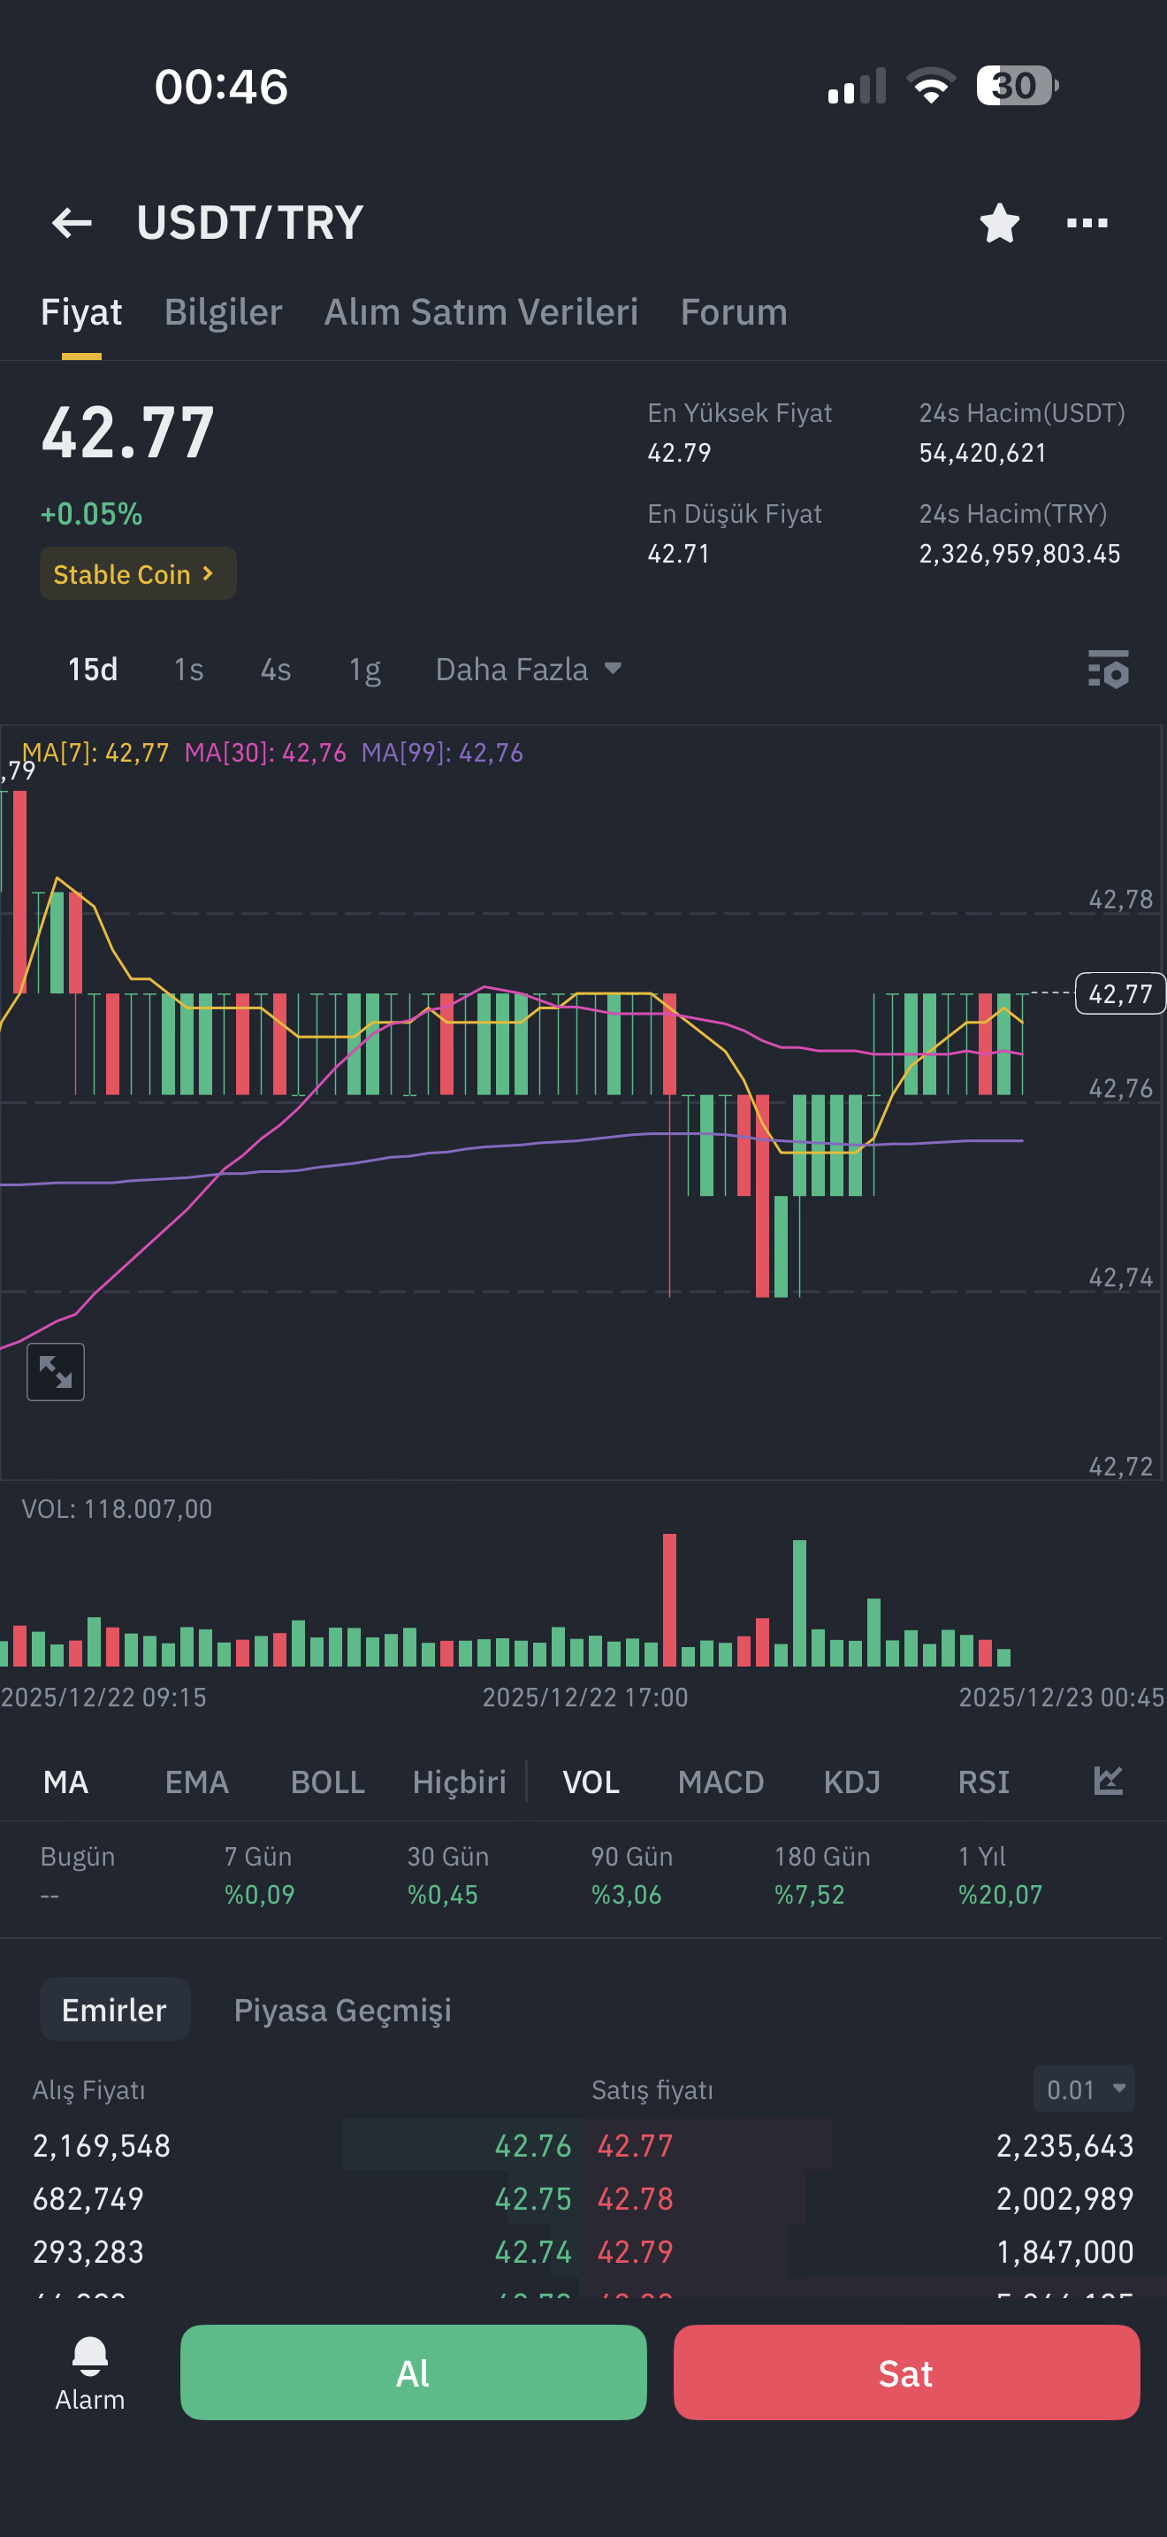Toggle the favorite star for USDT/TRY
The height and width of the screenshot is (2537, 1167).
pos(1000,223)
